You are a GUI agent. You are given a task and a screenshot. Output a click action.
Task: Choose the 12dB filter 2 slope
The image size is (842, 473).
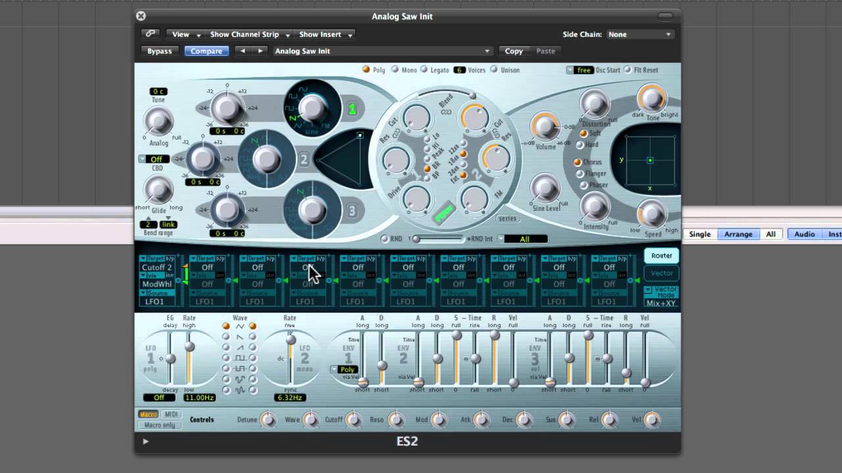pyautogui.click(x=463, y=143)
